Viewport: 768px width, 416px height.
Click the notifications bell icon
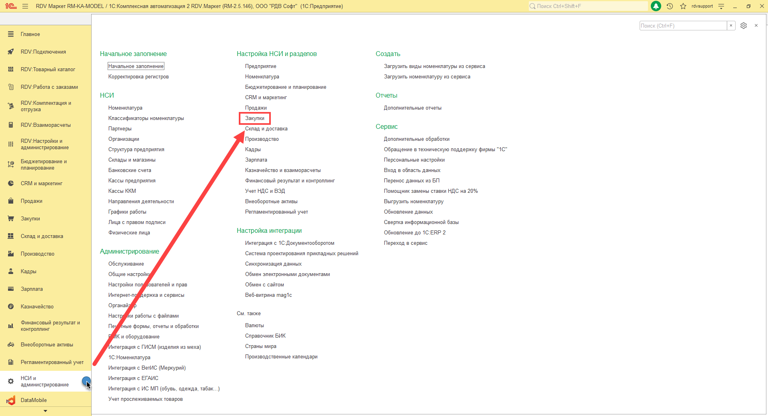click(656, 6)
